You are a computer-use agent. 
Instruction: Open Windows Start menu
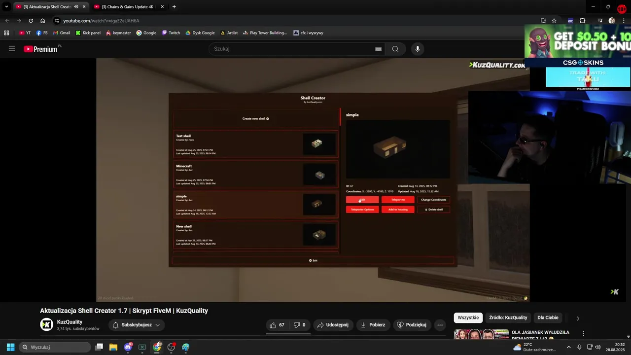coord(10,347)
